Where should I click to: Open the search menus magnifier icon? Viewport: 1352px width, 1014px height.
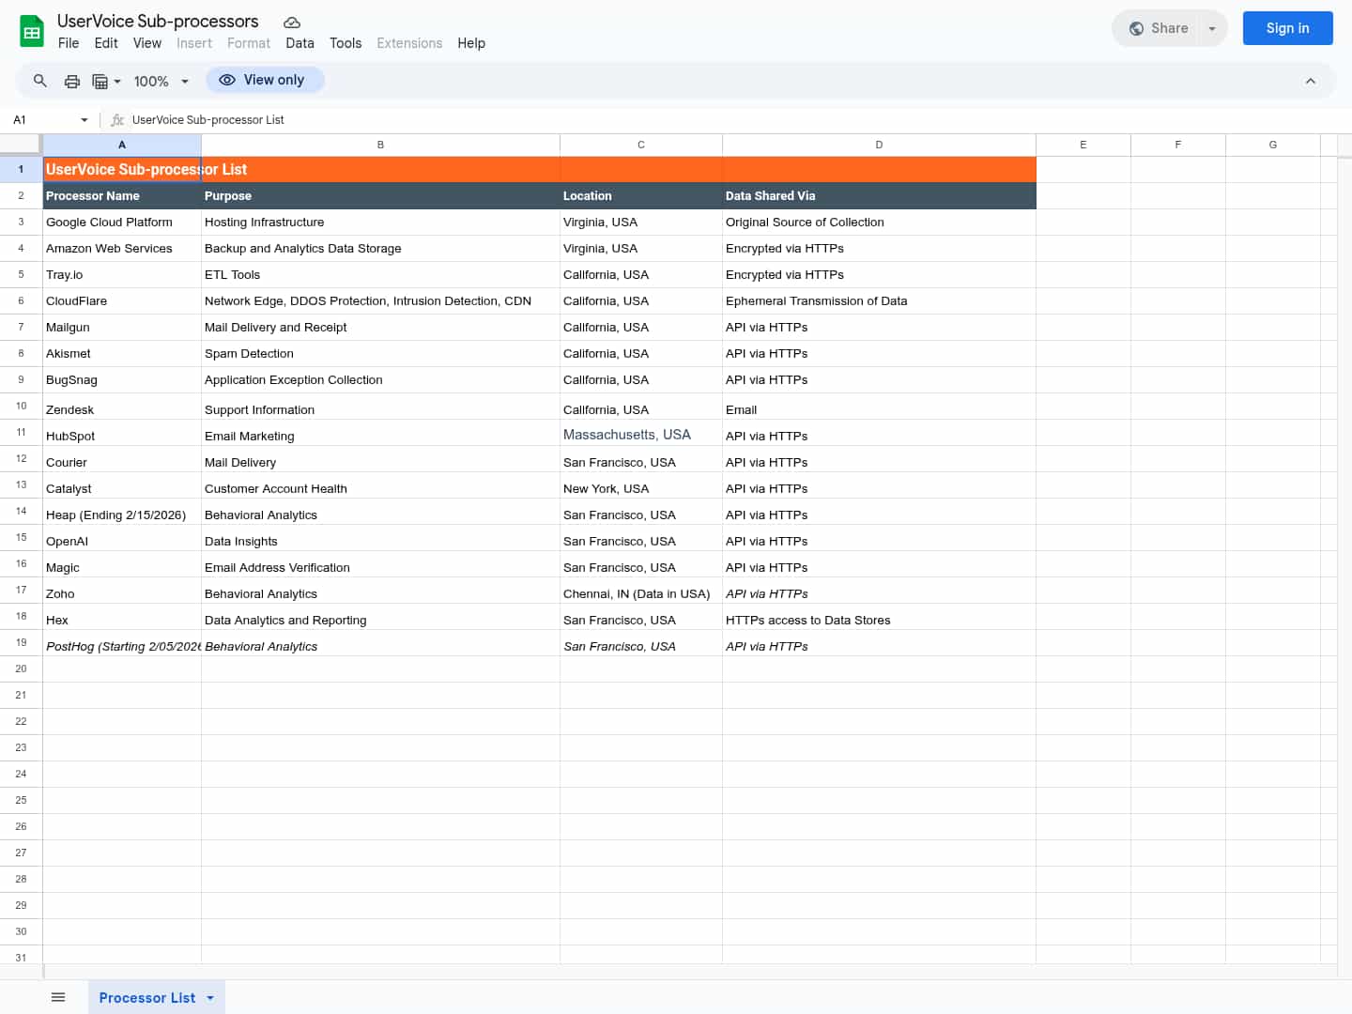pos(40,81)
